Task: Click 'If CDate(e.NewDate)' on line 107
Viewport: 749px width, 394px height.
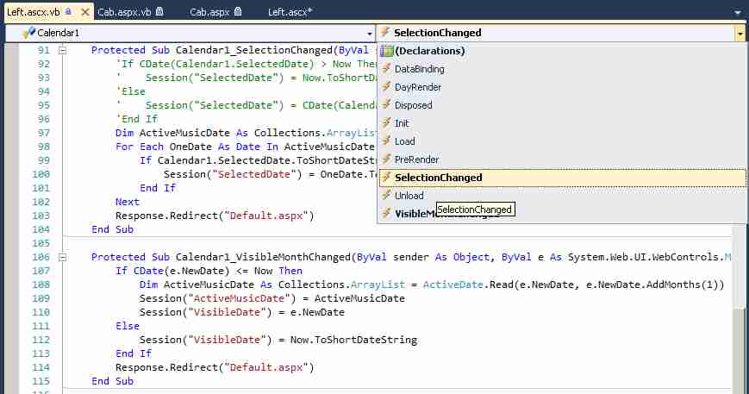Action: (x=172, y=272)
